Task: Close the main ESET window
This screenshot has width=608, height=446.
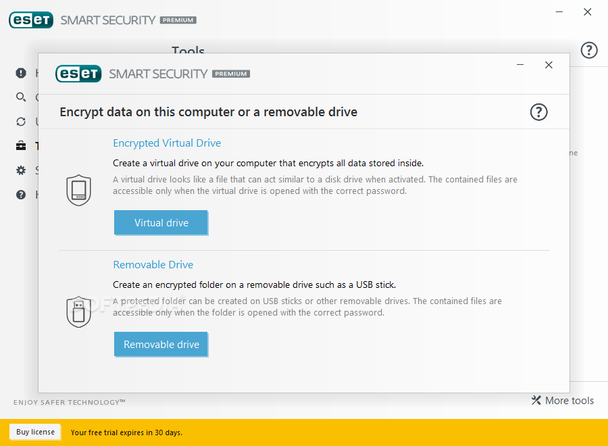Action: [588, 12]
